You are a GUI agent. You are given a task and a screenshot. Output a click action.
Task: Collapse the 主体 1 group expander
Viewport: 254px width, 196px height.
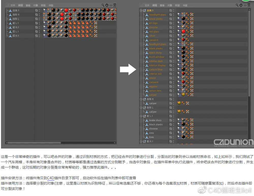141,10
